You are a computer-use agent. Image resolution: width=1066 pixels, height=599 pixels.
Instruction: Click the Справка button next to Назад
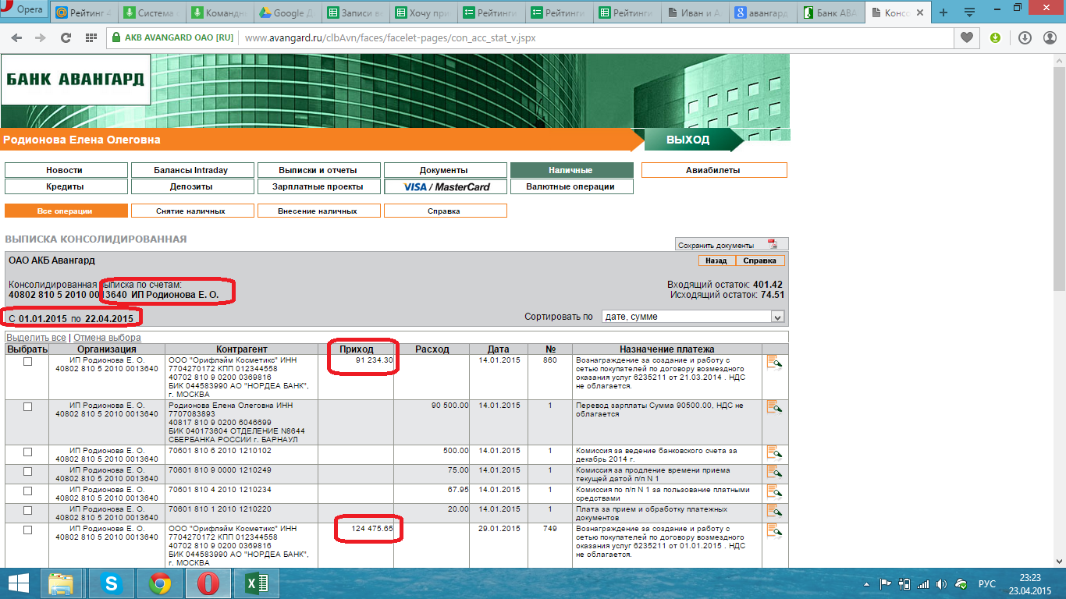pyautogui.click(x=759, y=261)
